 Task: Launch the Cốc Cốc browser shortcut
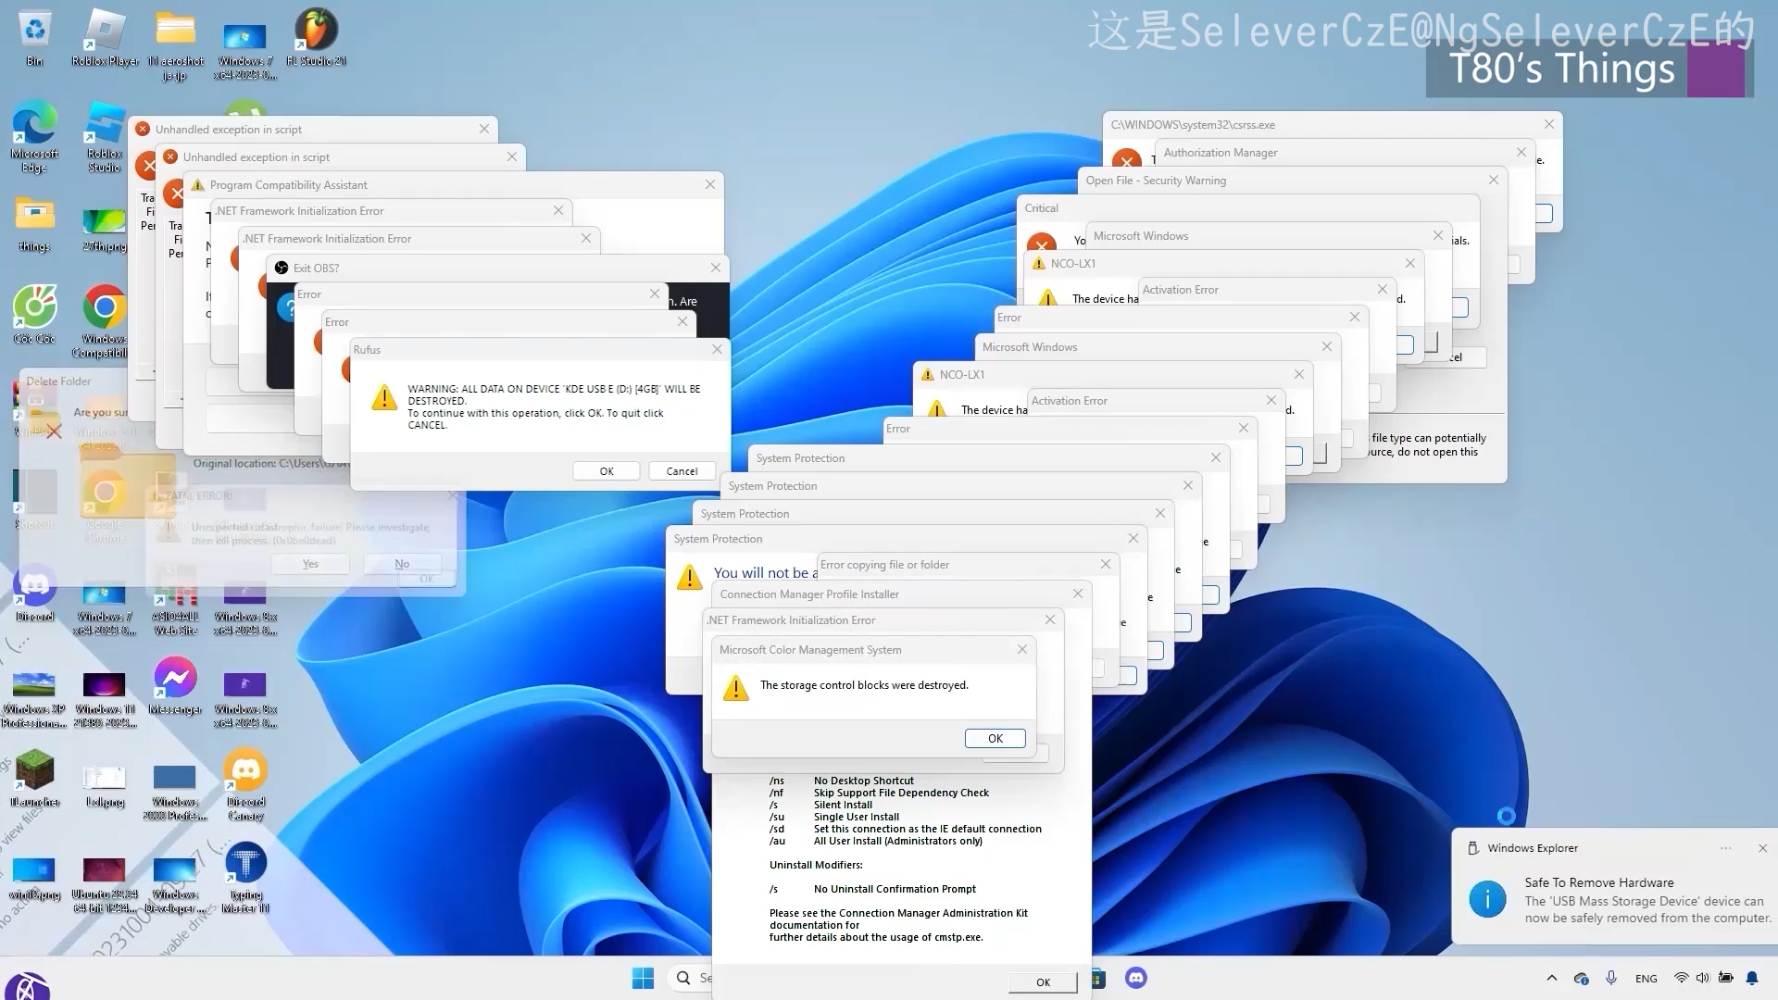point(34,315)
